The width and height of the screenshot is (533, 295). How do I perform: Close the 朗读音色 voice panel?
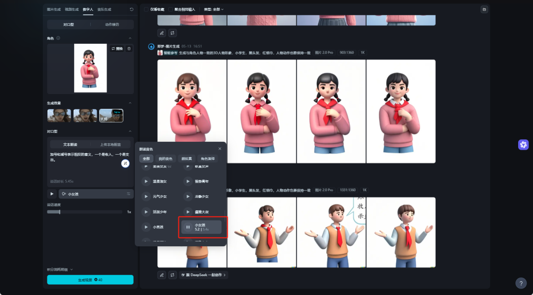tap(220, 149)
